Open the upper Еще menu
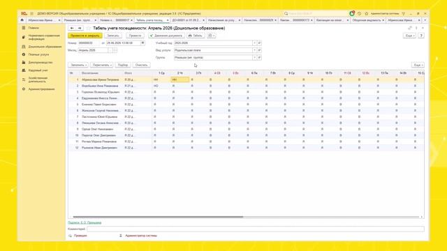 pyautogui.click(x=409, y=36)
